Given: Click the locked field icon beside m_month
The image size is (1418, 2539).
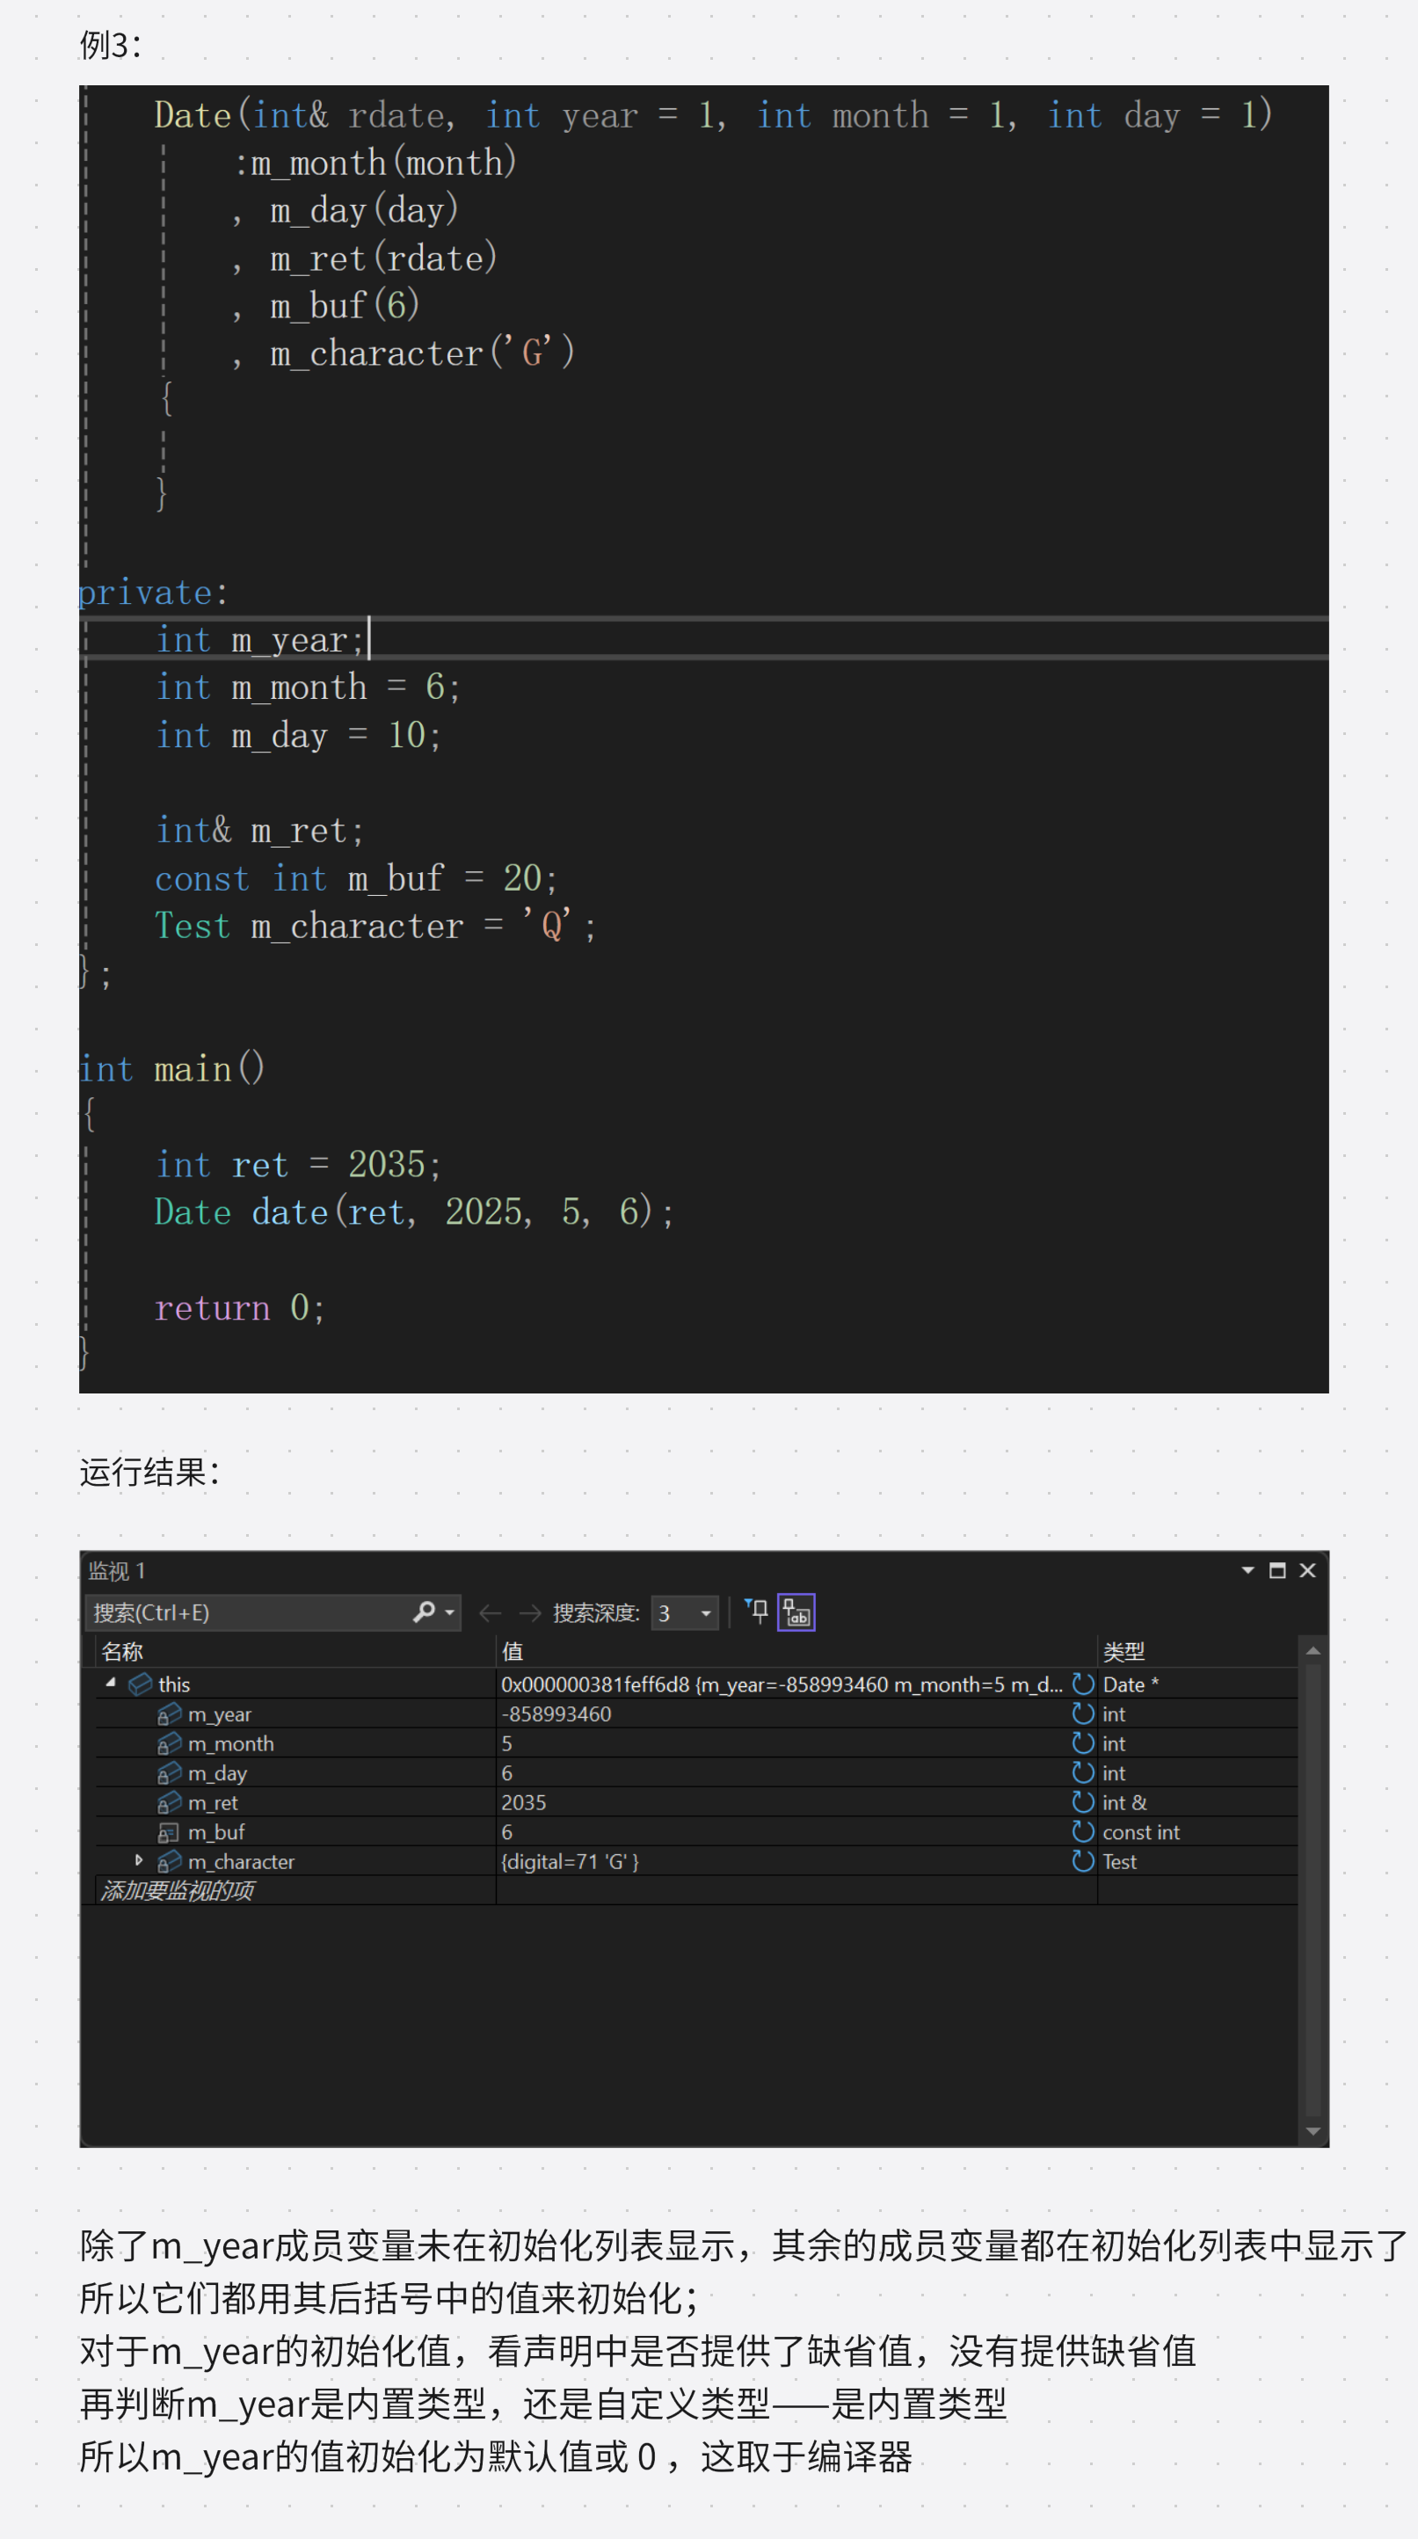Looking at the screenshot, I should coord(170,1743).
